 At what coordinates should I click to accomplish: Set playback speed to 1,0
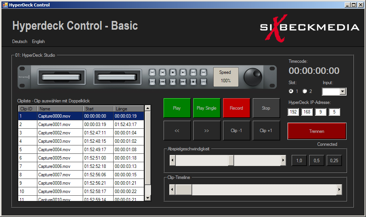click(299, 160)
